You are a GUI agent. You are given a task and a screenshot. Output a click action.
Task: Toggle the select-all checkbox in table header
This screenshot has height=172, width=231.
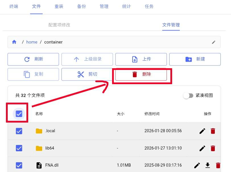[x=19, y=114]
